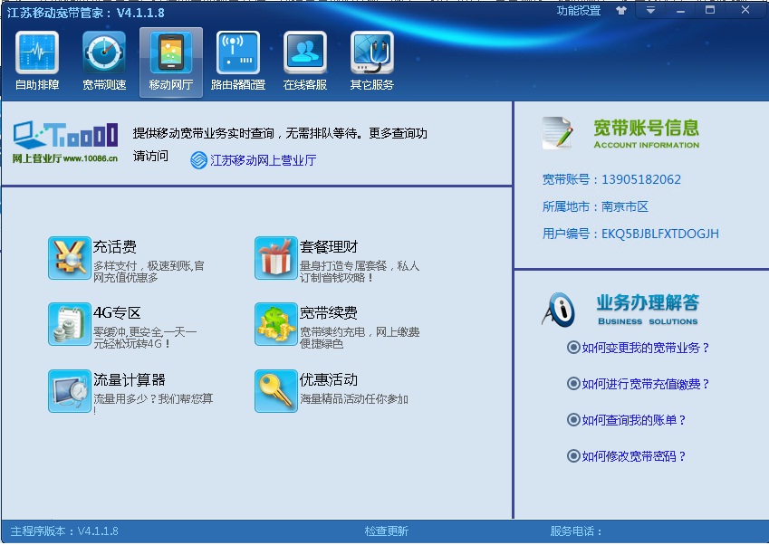Viewport: 769px width, 545px height.
Task: Open the 路由器配置 router setup tool
Action: pyautogui.click(x=236, y=59)
